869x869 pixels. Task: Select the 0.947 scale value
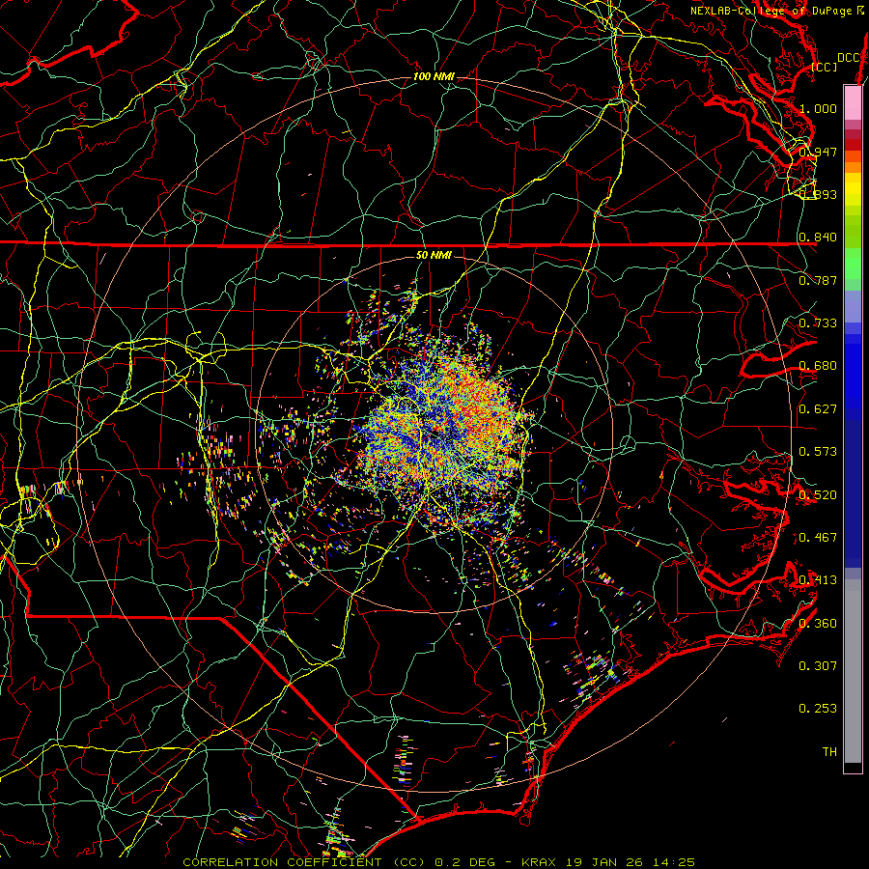[818, 152]
